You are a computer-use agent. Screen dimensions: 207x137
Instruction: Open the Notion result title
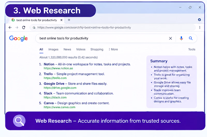(49, 64)
